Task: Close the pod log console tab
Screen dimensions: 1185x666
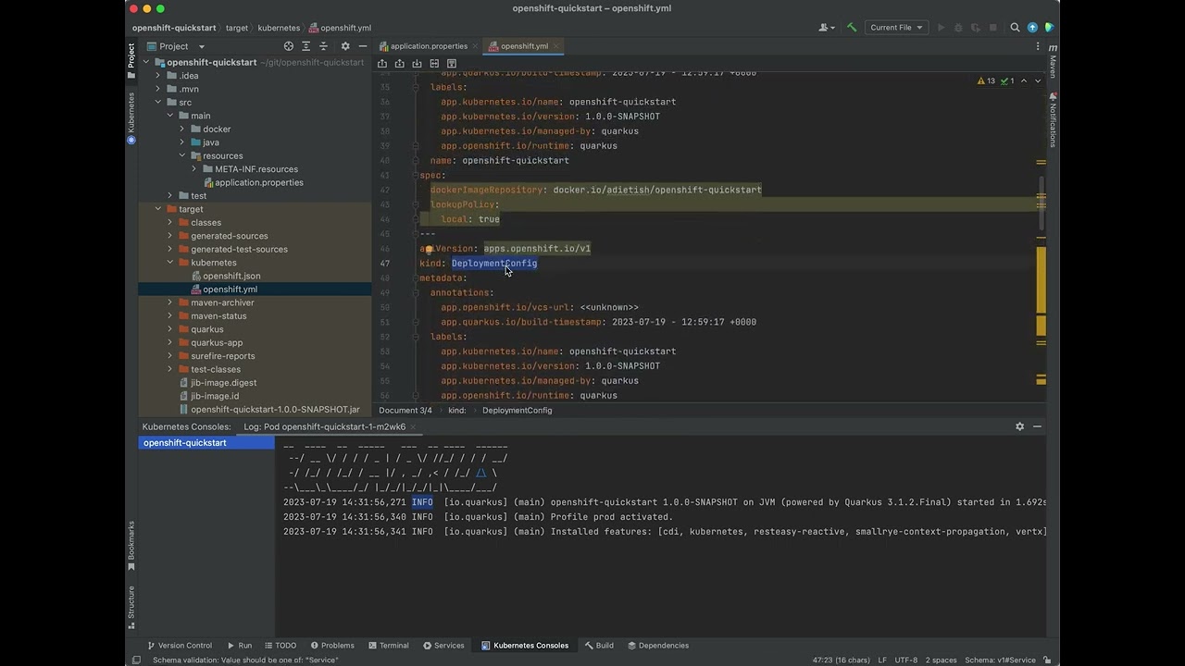Action: [x=414, y=427]
